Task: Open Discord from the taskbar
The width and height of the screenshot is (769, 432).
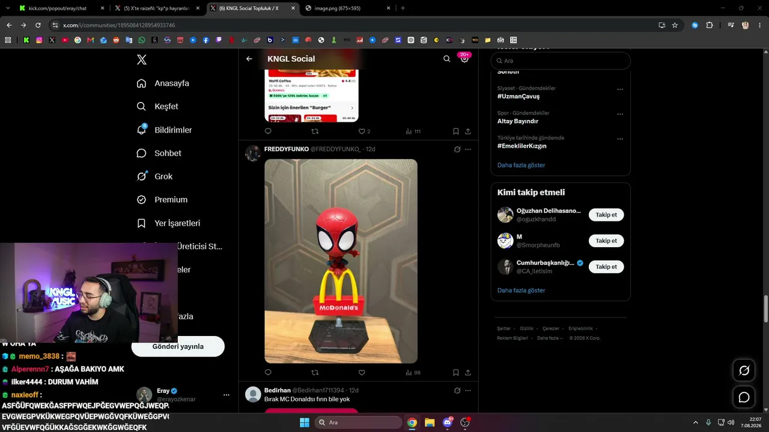Action: point(448,422)
